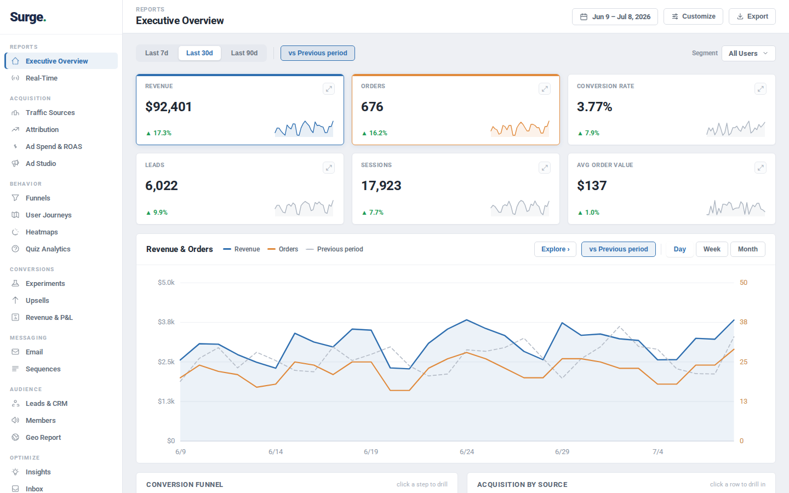Select the Revenue metric card
This screenshot has height=493, width=789.
tap(240, 110)
